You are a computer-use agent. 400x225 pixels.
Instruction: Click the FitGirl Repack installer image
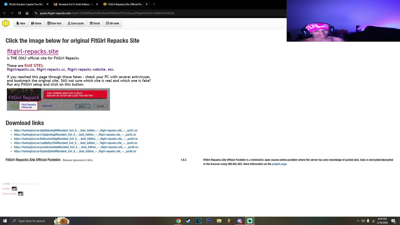click(58, 99)
